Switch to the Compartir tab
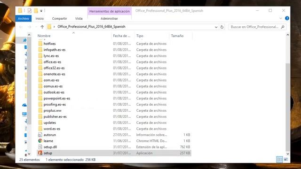The width and height of the screenshot is (301, 169). (60, 18)
